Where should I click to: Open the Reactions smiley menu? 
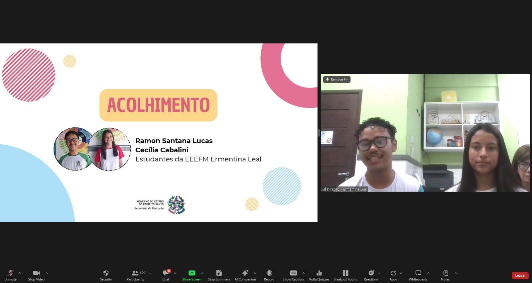[x=371, y=275]
